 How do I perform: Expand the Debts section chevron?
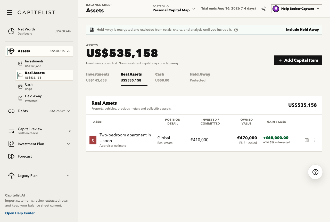[x=68, y=111]
